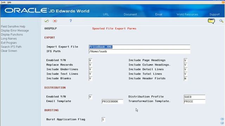Click the red X cancel icon
The width and height of the screenshot is (225, 126).
pyautogui.click(x=55, y=21)
